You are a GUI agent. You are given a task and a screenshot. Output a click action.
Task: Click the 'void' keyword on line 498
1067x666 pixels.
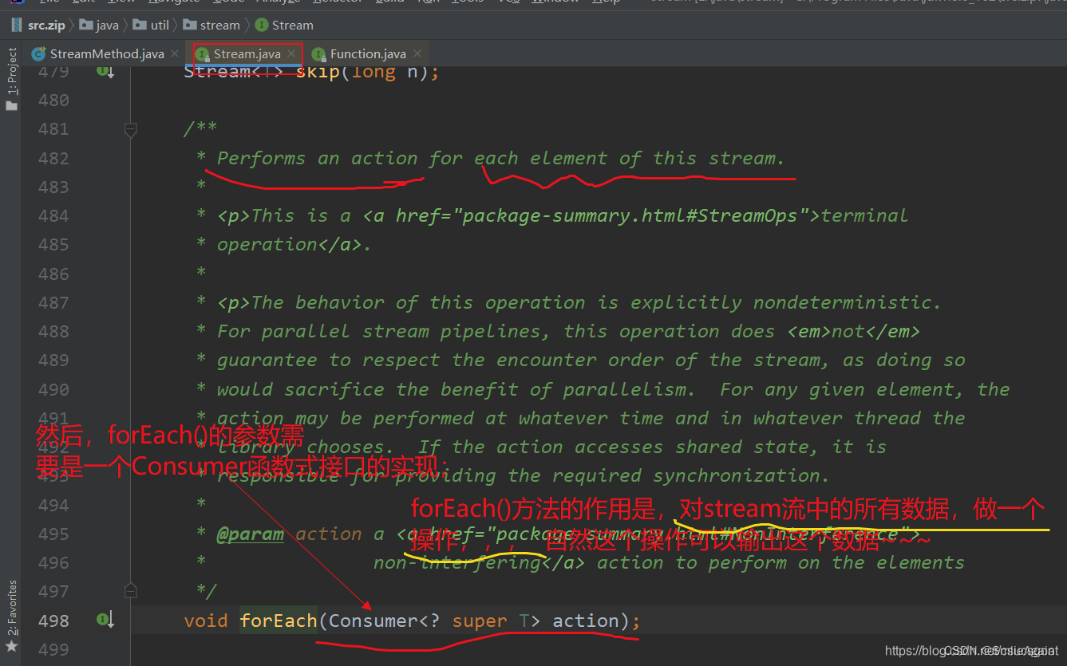(206, 621)
